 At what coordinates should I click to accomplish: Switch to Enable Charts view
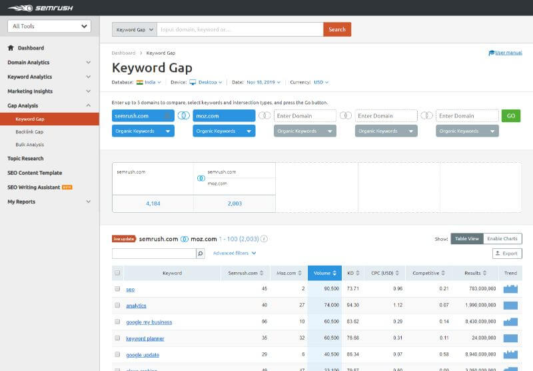tap(502, 239)
